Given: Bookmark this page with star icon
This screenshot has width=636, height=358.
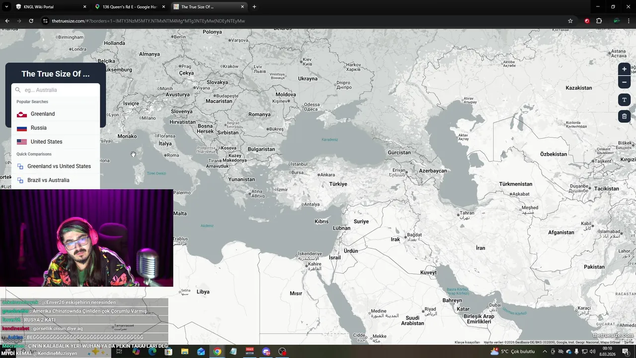Looking at the screenshot, I should point(570,21).
